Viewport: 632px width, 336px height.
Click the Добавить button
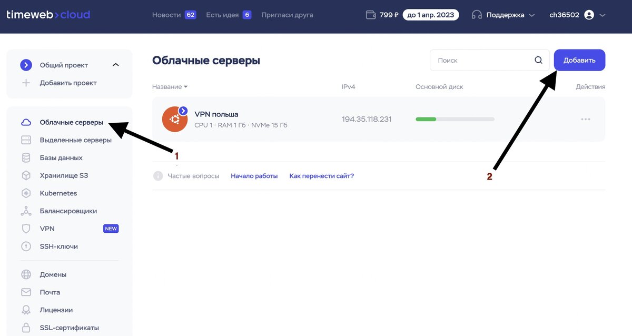tap(579, 60)
